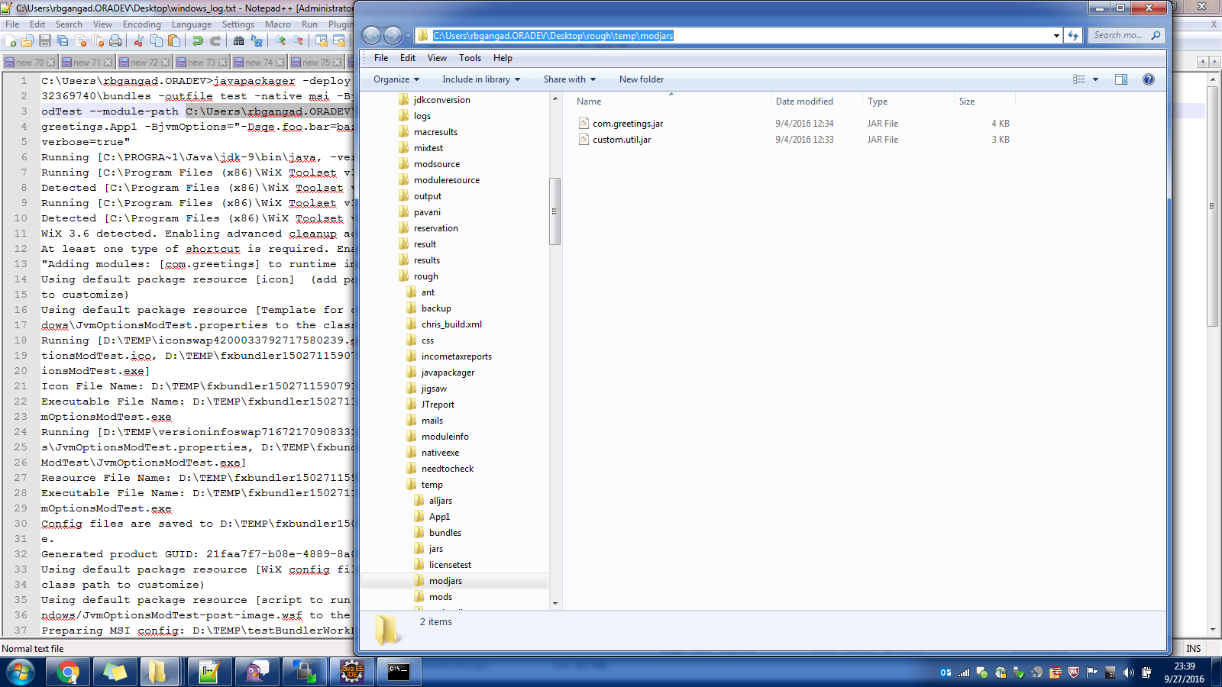Click the Undo arrow in Notepad++ toolbar
Viewport: 1222px width, 687px height.
click(198, 40)
